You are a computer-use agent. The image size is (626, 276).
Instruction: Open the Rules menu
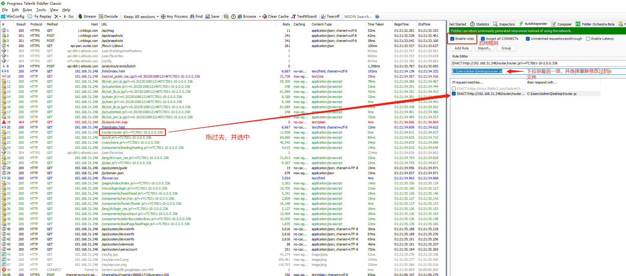click(x=27, y=10)
